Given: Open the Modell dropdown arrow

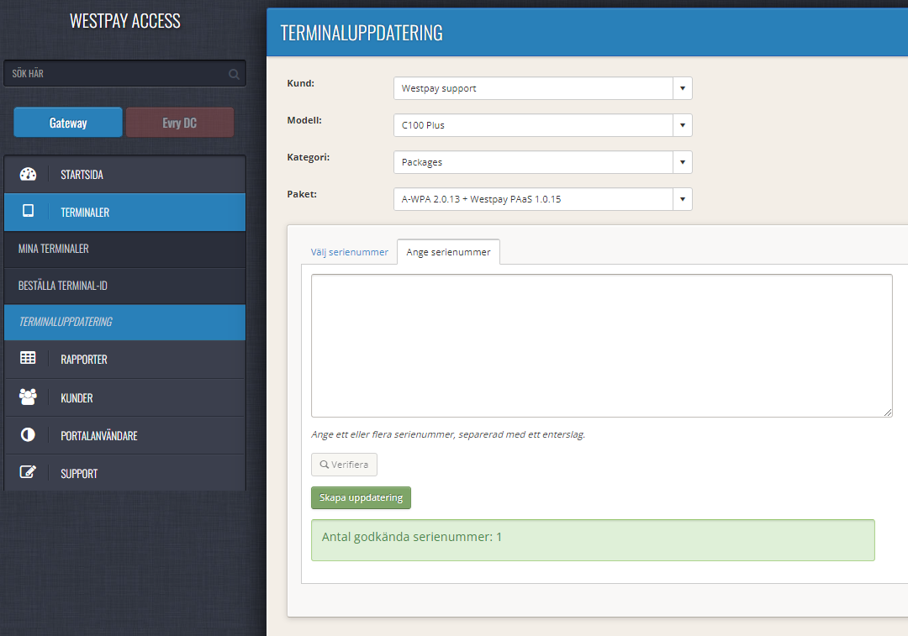Looking at the screenshot, I should (x=683, y=125).
